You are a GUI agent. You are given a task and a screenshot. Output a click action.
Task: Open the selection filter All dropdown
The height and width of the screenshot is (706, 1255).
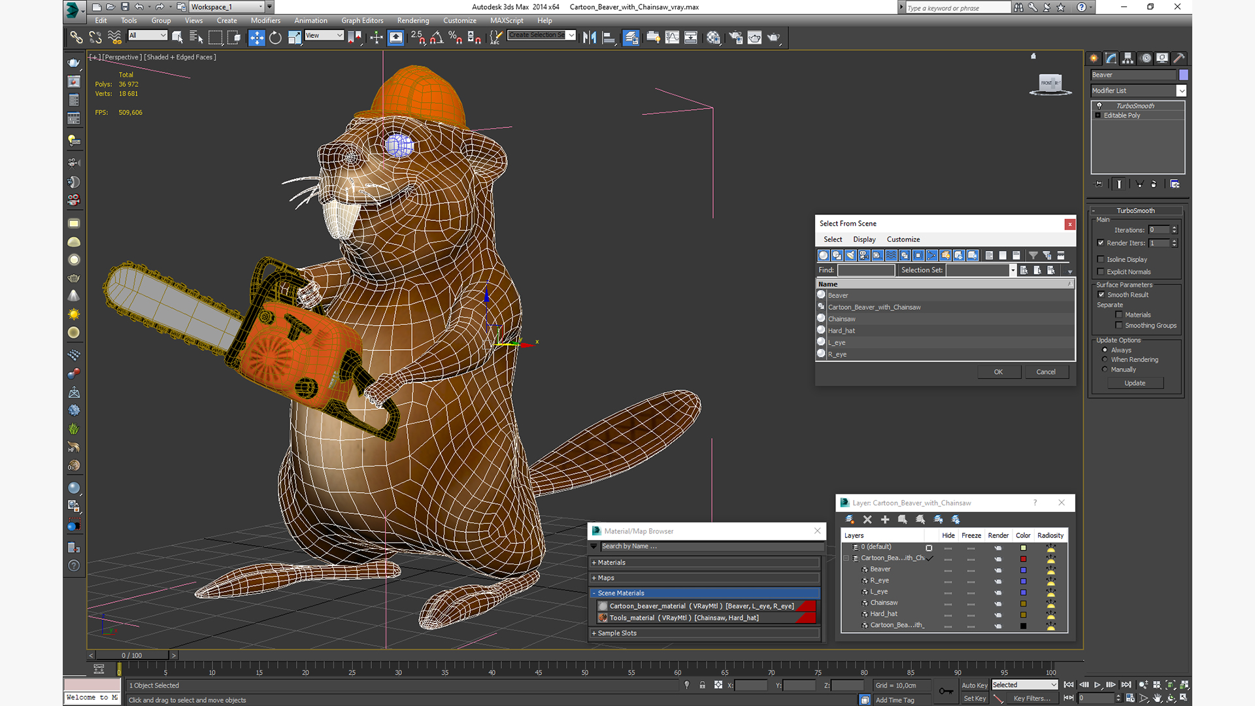coord(148,35)
